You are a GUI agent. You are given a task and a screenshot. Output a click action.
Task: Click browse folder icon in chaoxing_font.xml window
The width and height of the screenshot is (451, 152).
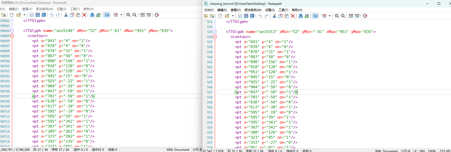click(212, 16)
